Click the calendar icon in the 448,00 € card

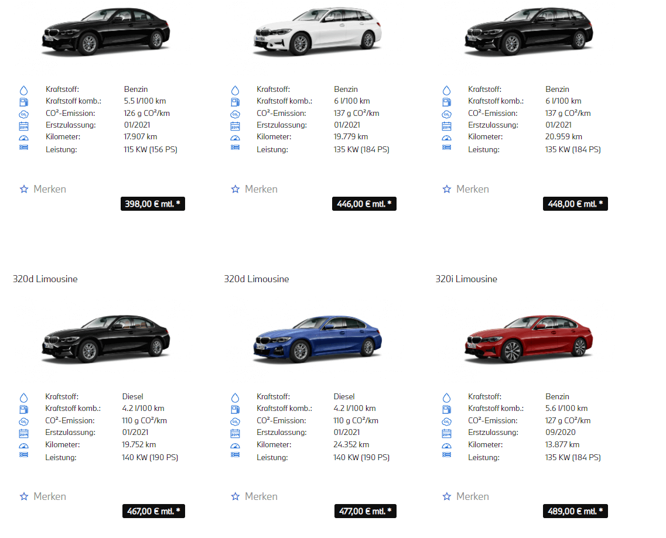point(446,126)
